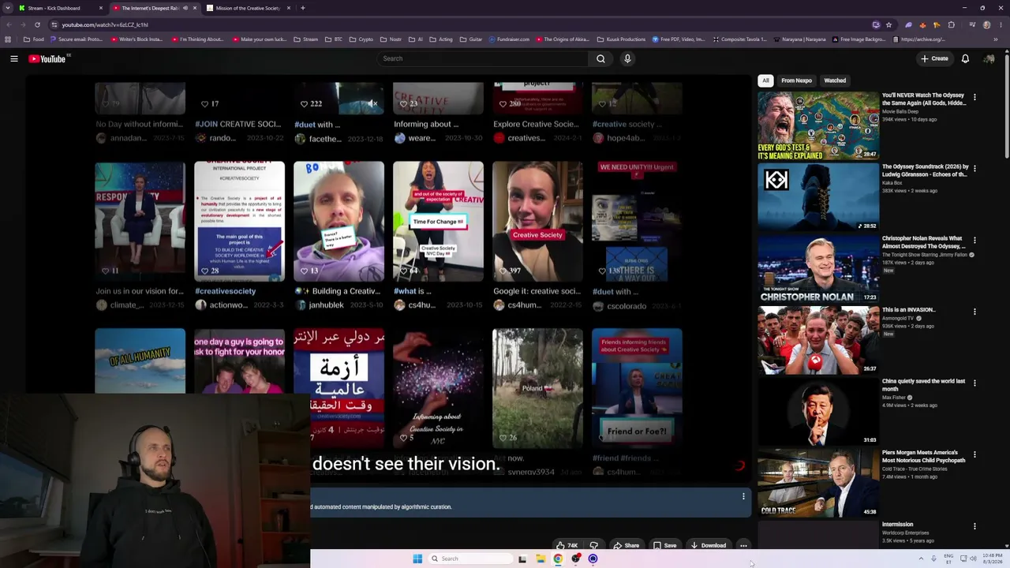
Task: Select the Internet's Deepest Rabbit tab
Action: point(150,8)
